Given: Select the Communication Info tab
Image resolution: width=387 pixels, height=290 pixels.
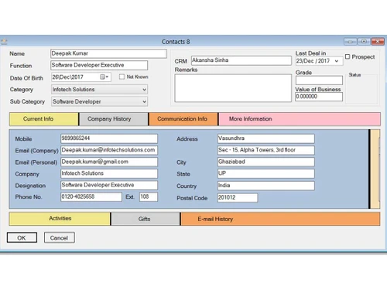Looking at the screenshot, I should click(183, 119).
